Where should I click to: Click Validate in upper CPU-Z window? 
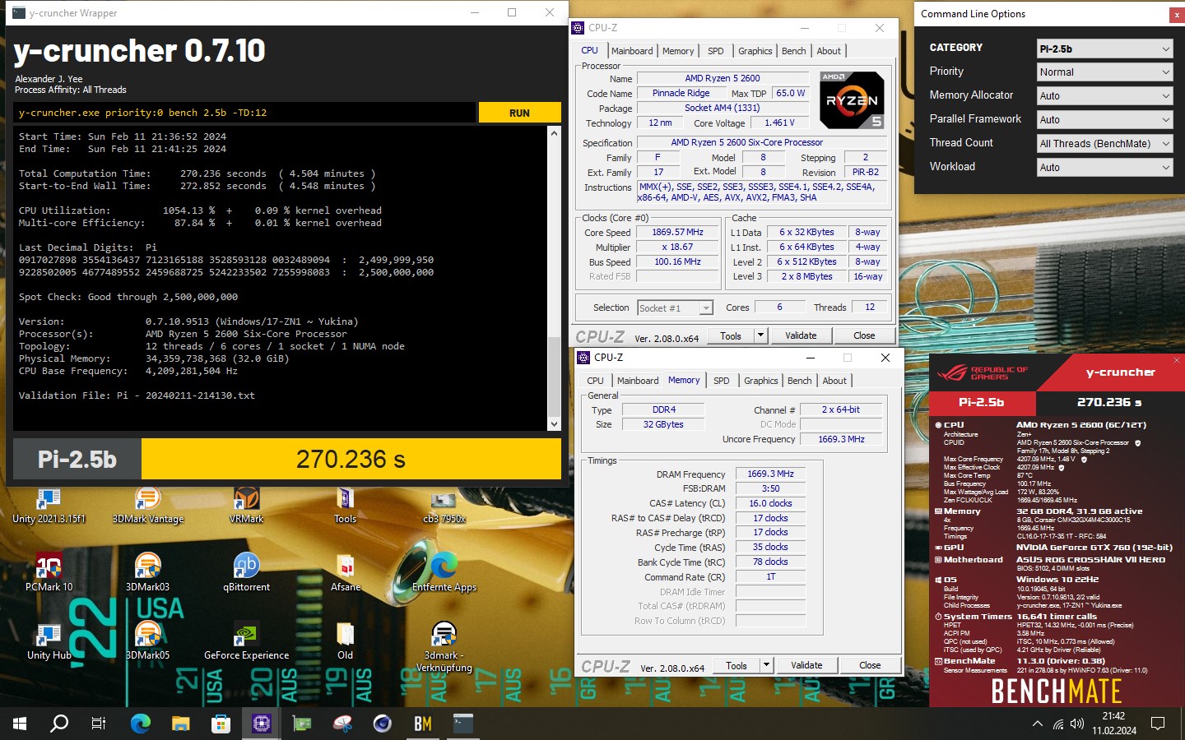801,335
